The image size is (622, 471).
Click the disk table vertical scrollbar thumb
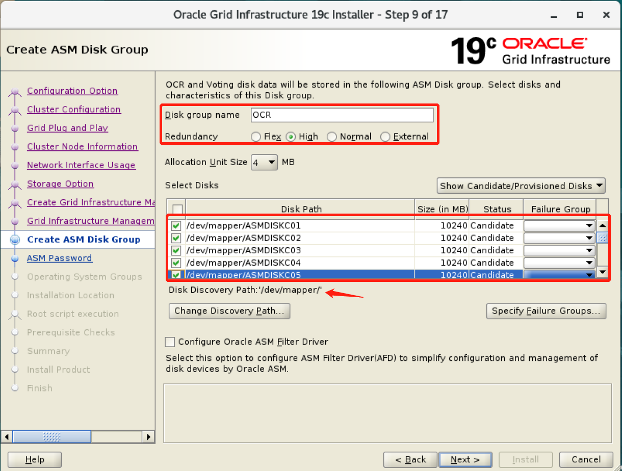click(603, 238)
